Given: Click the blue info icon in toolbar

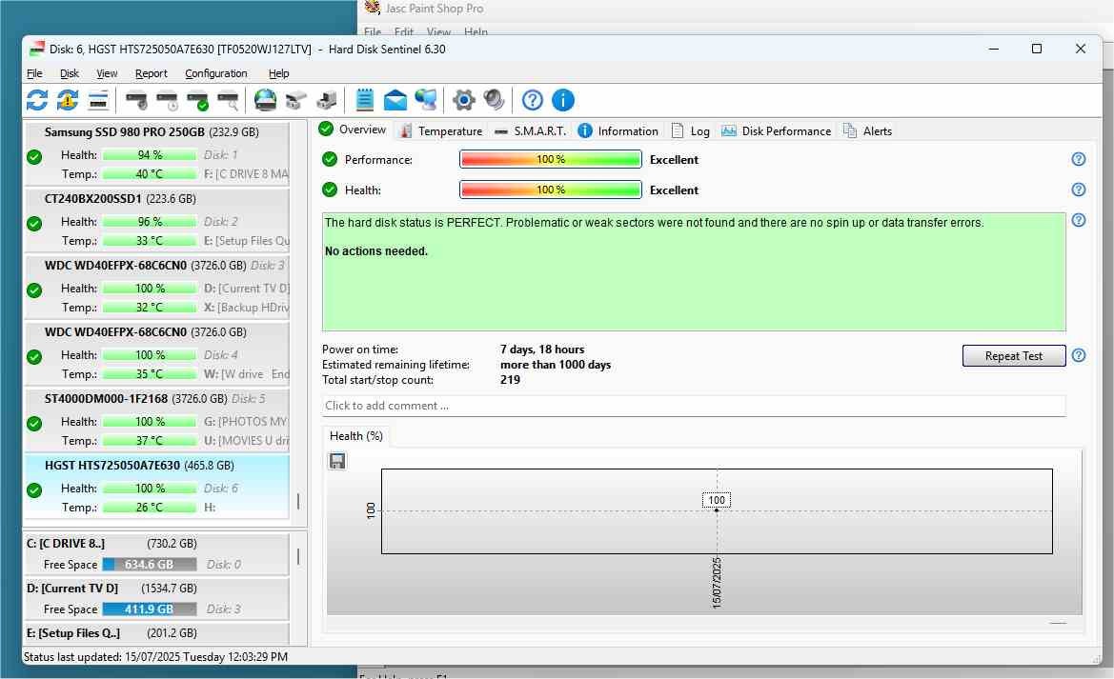Looking at the screenshot, I should [x=562, y=100].
